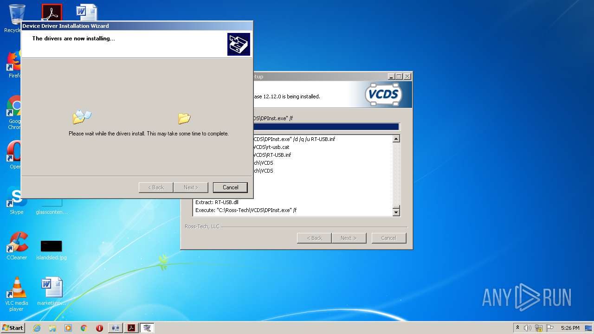Switch to driver wizard taskbar button
594x334 pixels.
click(147, 328)
